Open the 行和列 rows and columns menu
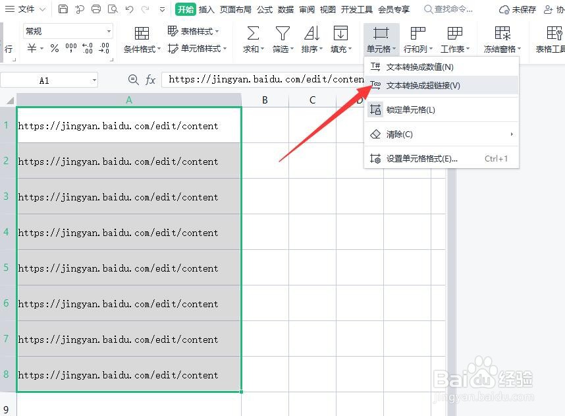Screen dimensions: 565x416 pyautogui.click(x=418, y=40)
